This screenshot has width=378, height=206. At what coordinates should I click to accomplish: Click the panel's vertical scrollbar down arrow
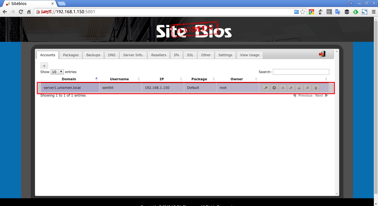pos(337,194)
